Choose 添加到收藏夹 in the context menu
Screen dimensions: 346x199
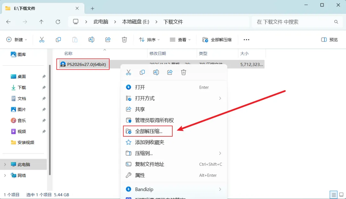pyautogui.click(x=174, y=142)
